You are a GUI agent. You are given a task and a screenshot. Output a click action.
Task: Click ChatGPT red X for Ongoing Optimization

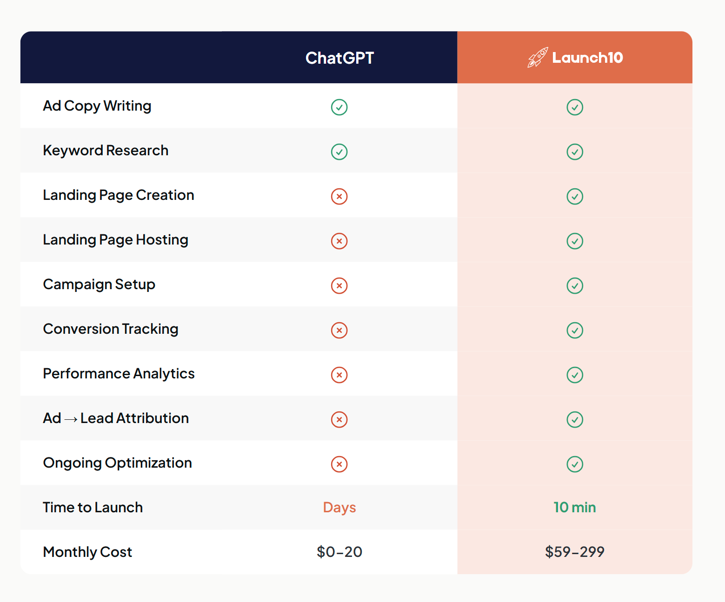click(339, 464)
